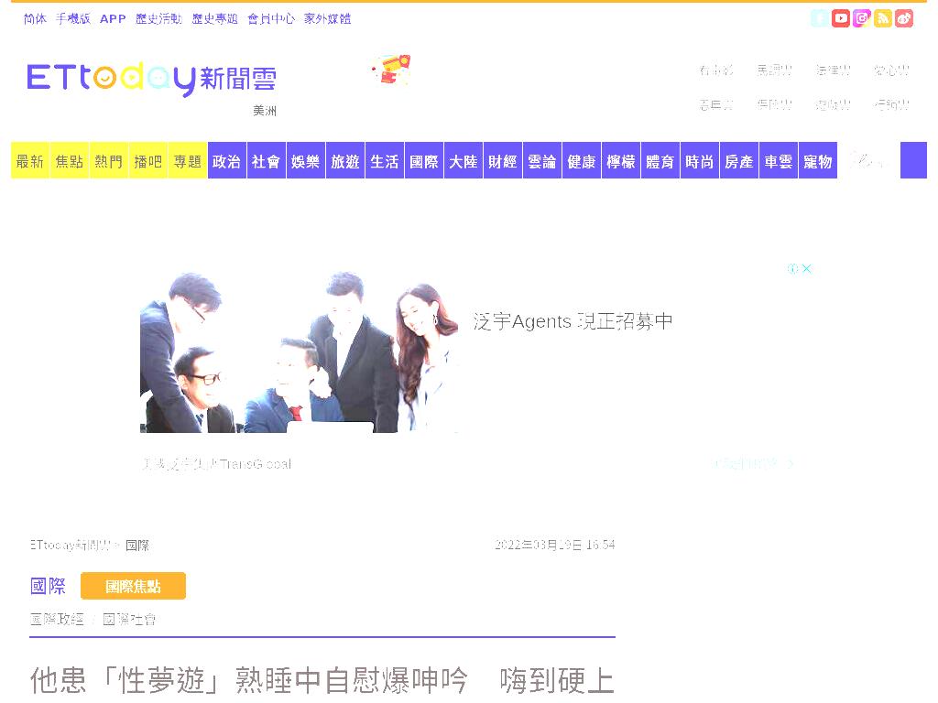
Task: Click into the search field after 寵物
Action: click(x=867, y=160)
